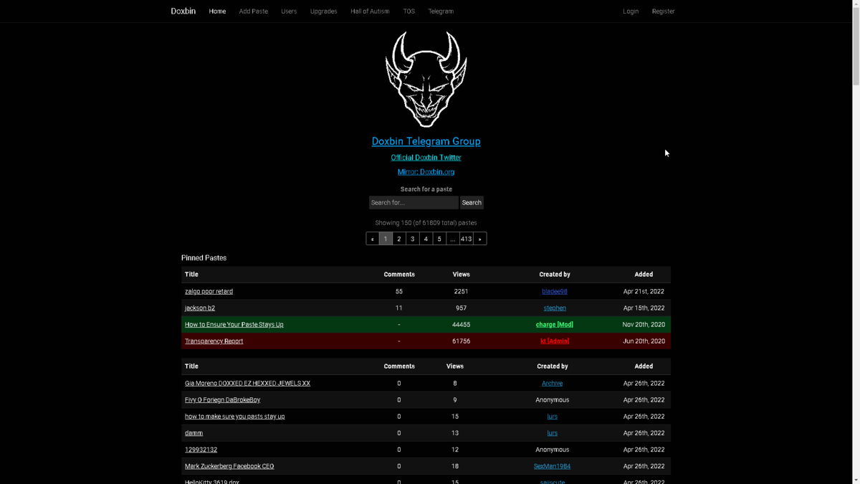Go to the next page with » arrow
860x484 pixels.
point(479,239)
